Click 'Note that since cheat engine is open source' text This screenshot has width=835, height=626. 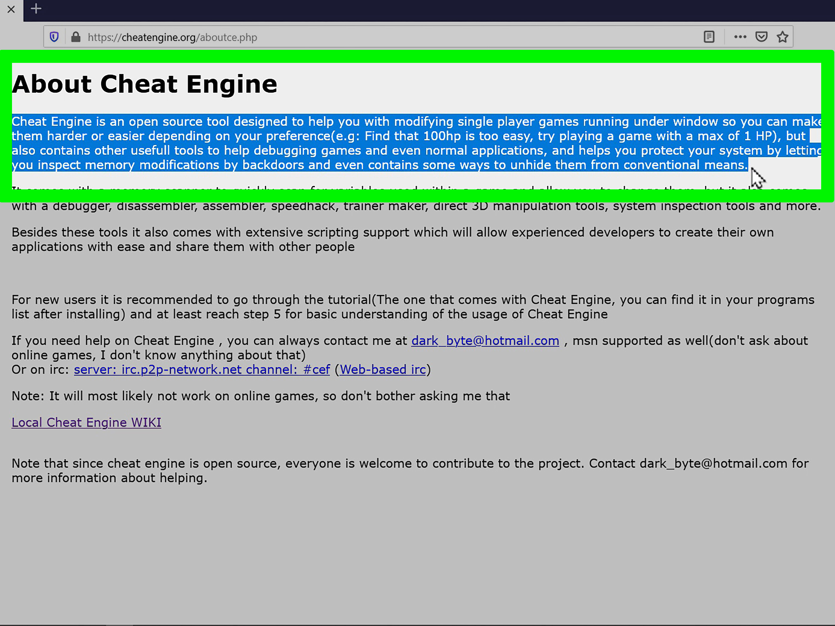(x=410, y=471)
